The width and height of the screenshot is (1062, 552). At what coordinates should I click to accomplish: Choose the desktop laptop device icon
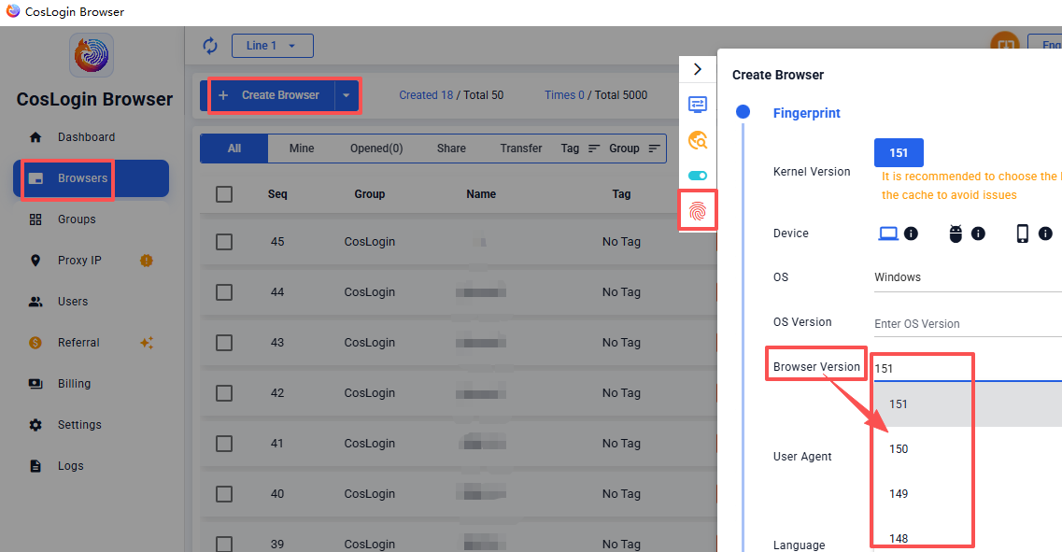click(x=888, y=233)
